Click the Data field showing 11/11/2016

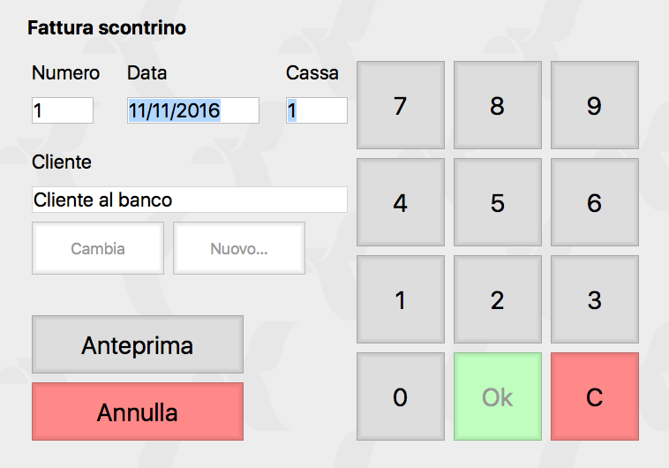192,110
